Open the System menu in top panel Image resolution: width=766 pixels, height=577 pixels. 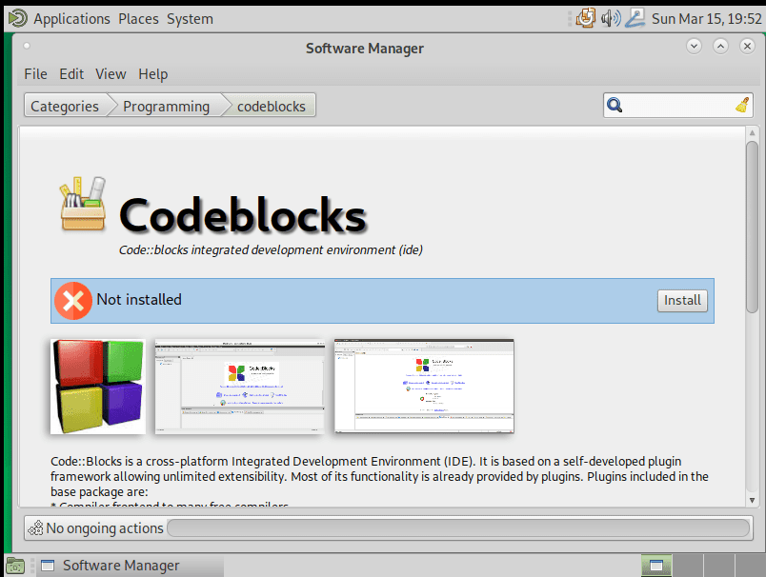[x=190, y=18]
